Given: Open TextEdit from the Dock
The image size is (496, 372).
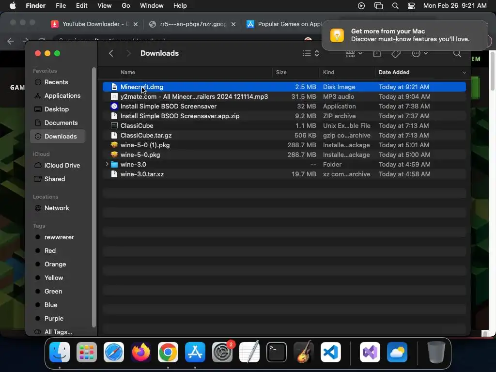Looking at the screenshot, I should coord(249,352).
